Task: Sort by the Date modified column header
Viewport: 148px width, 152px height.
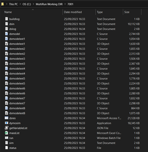Action: pos(73,12)
